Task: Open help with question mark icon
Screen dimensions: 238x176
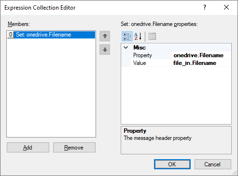Action: [x=205, y=7]
